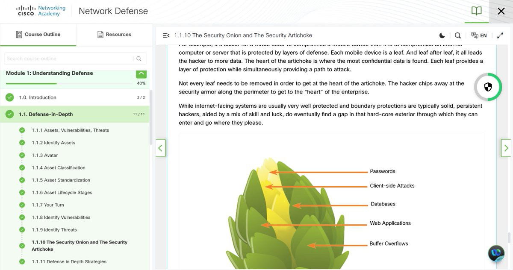Click the Buffer Overflows label
This screenshot has width=513, height=270.
click(x=389, y=244)
